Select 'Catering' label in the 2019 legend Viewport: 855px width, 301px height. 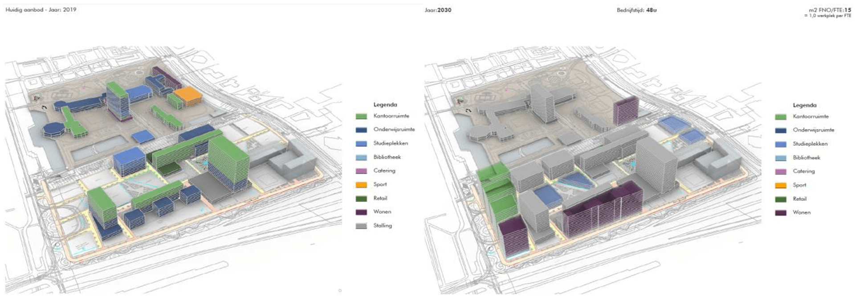[x=384, y=171]
